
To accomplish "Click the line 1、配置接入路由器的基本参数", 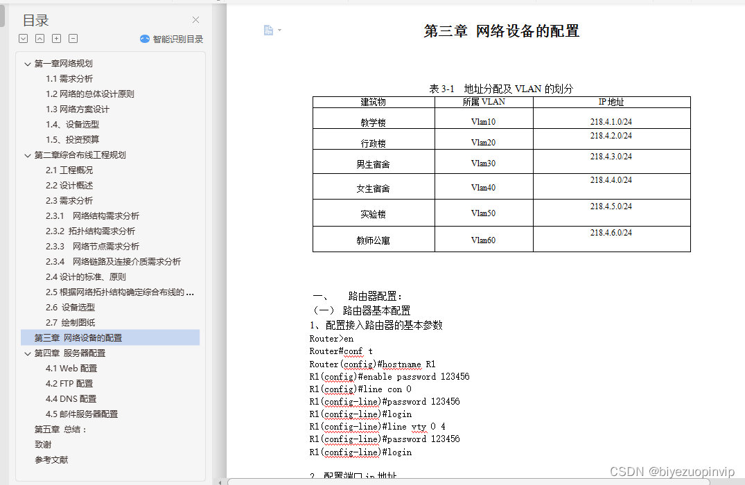I will (x=376, y=326).
